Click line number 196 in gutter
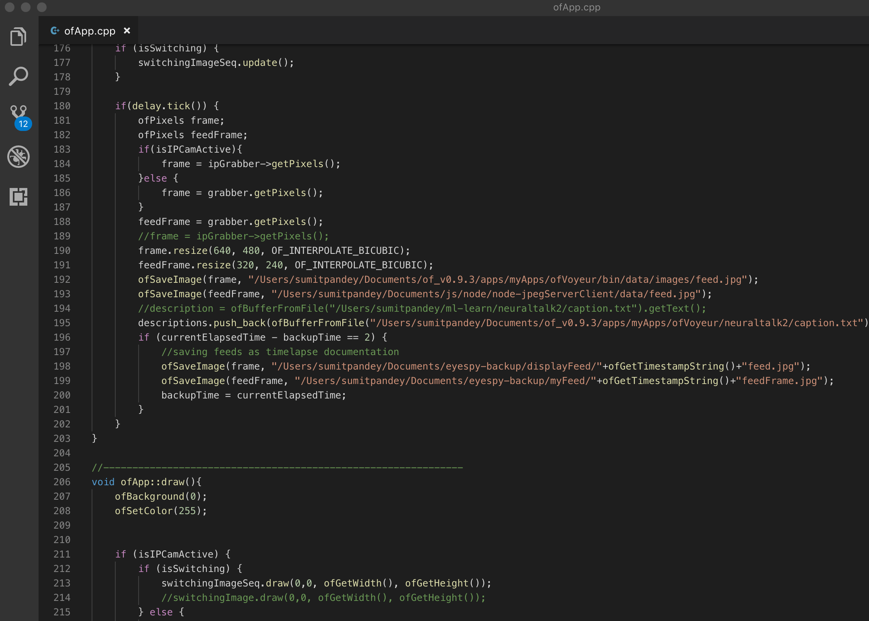The width and height of the screenshot is (869, 621). coord(62,337)
